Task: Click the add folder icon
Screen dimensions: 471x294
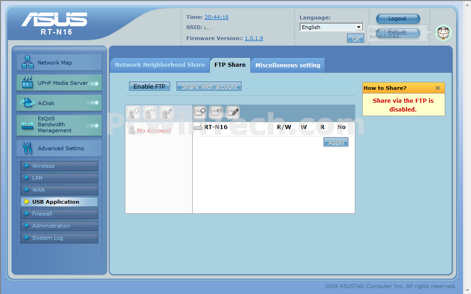Action: 200,112
